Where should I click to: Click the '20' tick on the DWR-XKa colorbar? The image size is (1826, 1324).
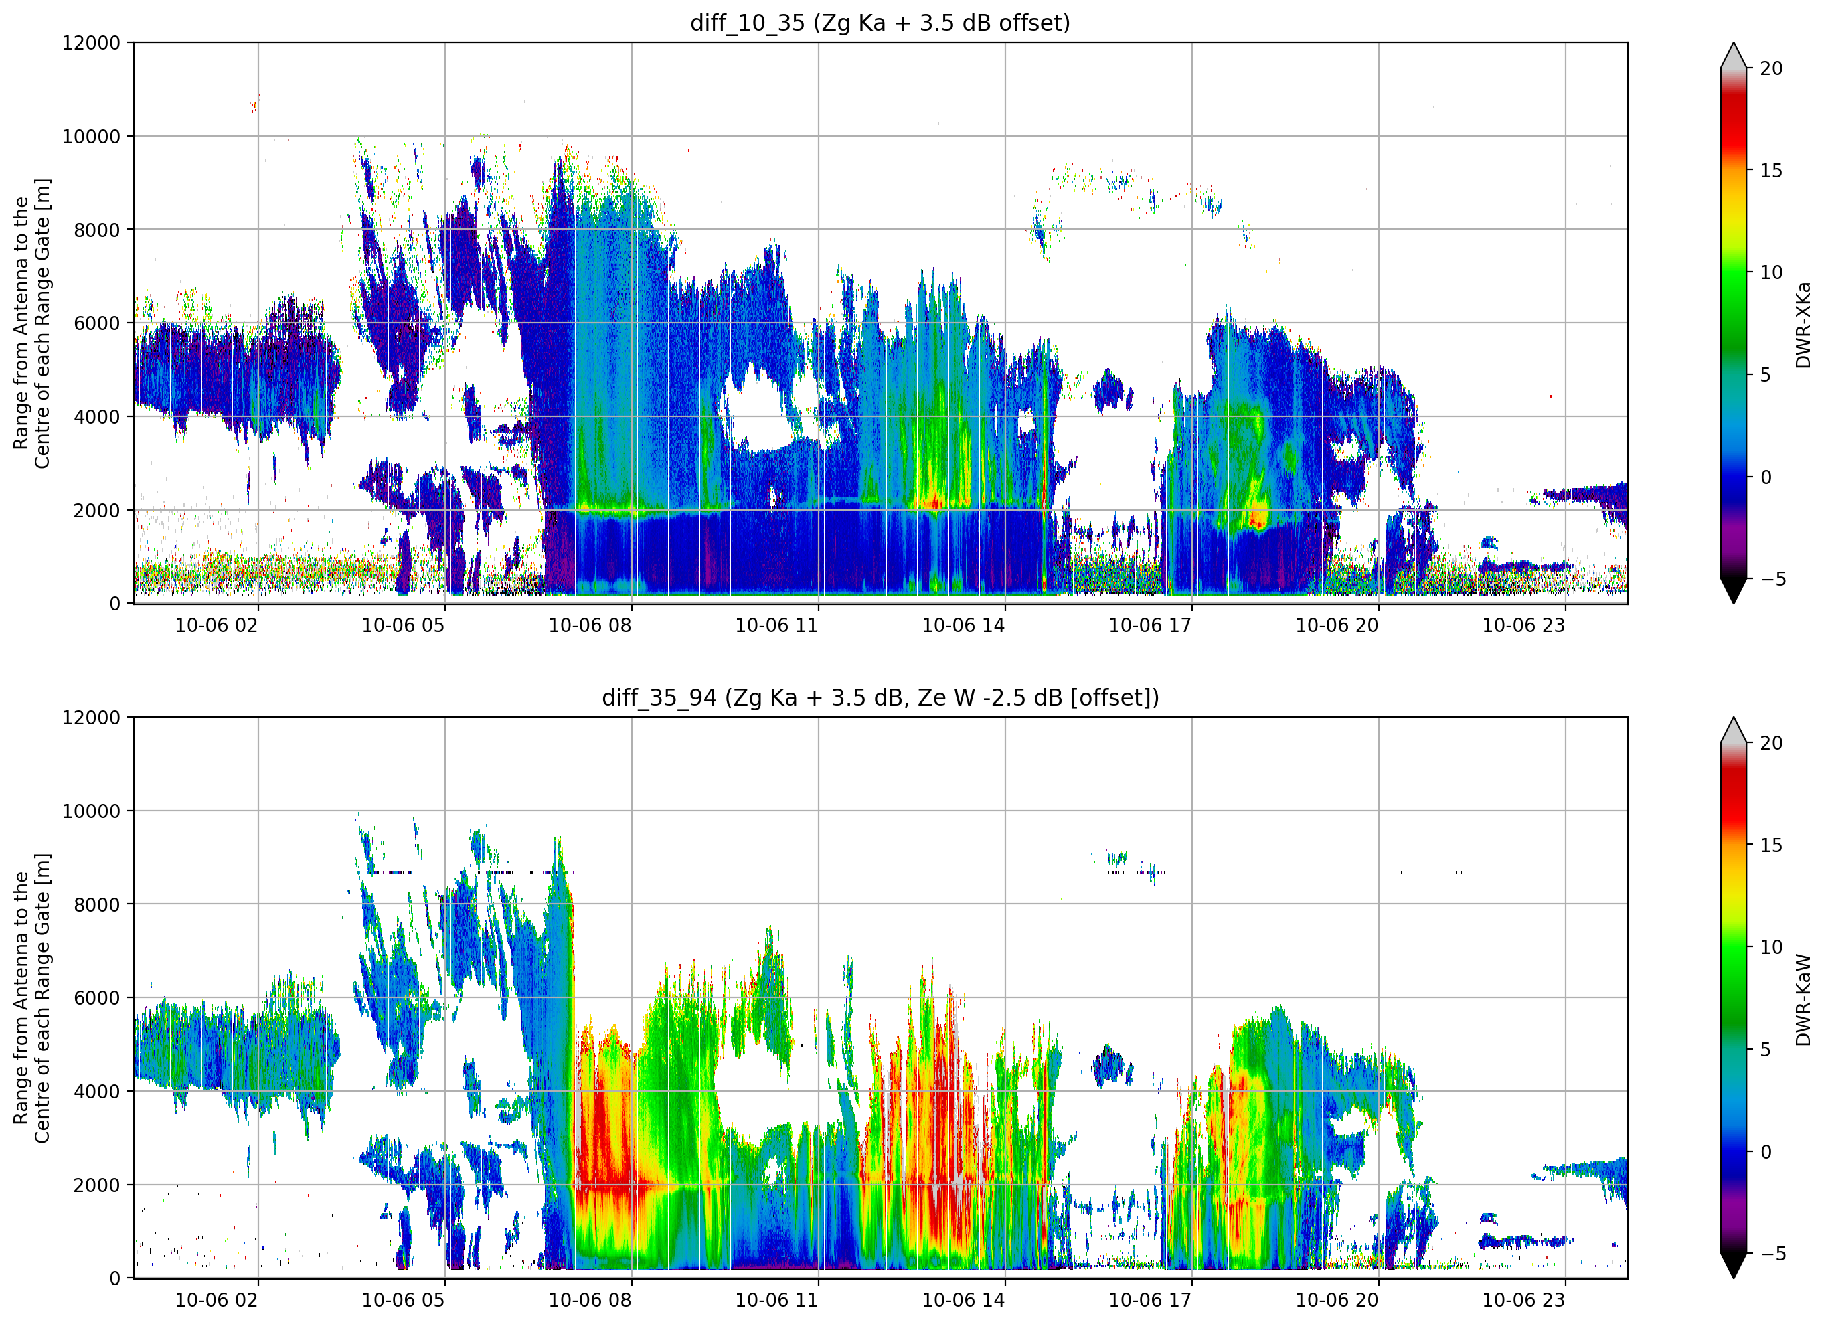tap(1770, 68)
